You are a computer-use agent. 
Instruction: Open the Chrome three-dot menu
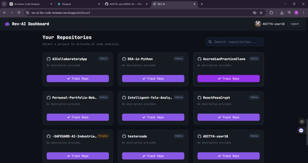pos(304,13)
